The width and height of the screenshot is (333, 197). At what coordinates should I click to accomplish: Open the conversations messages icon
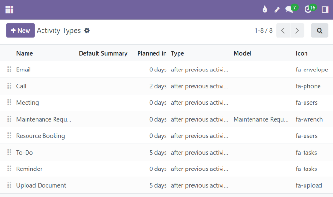(290, 9)
